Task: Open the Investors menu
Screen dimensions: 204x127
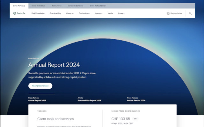Action: coord(98,13)
